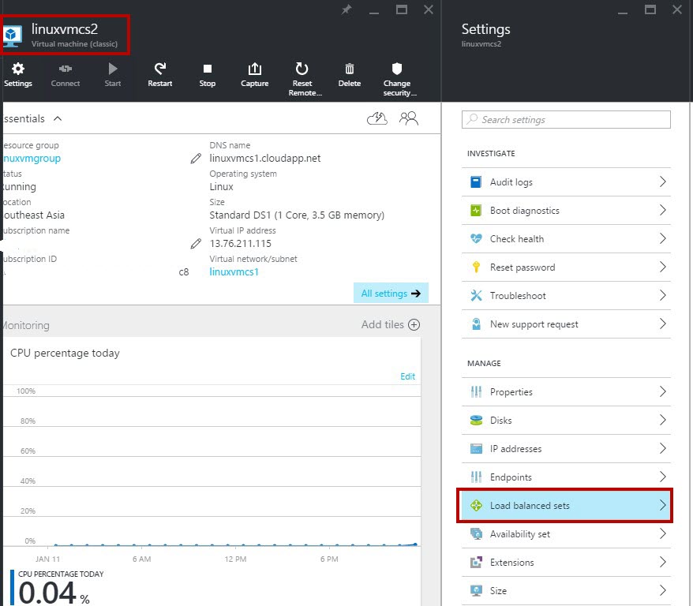Click the Audit logs icon
The image size is (693, 606).
[x=476, y=182]
